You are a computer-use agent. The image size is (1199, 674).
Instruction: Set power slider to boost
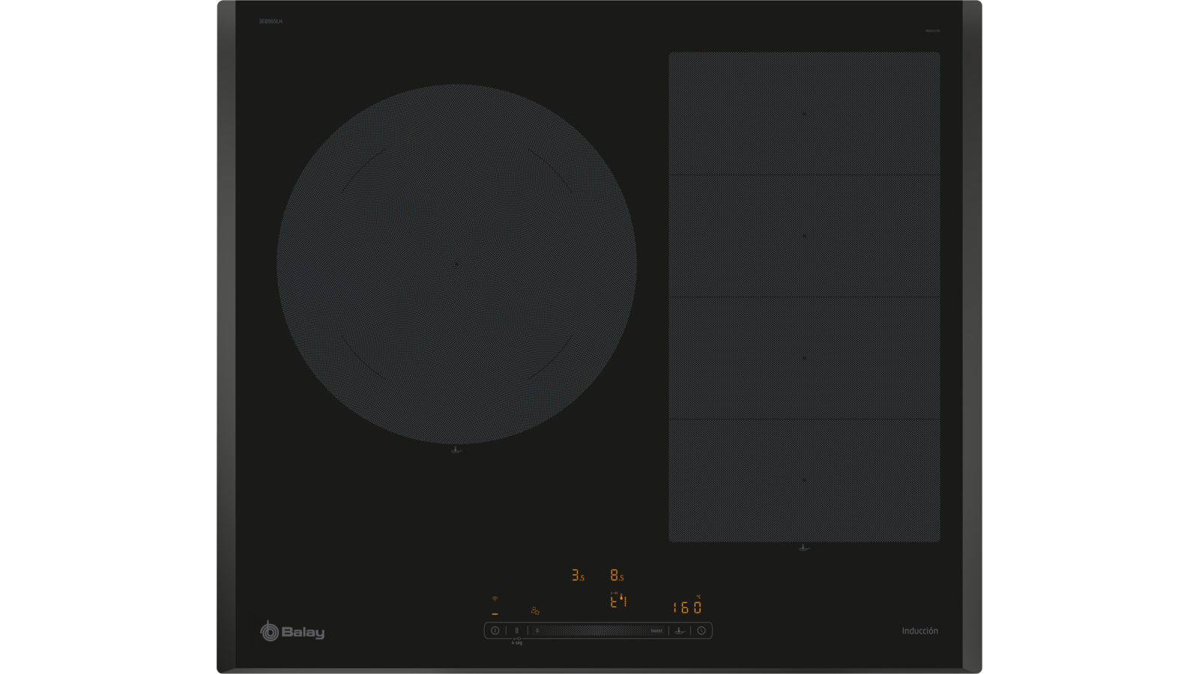coord(656,631)
